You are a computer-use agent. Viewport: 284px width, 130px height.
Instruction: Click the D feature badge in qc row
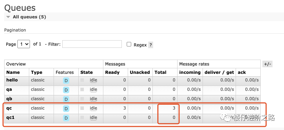point(66,109)
